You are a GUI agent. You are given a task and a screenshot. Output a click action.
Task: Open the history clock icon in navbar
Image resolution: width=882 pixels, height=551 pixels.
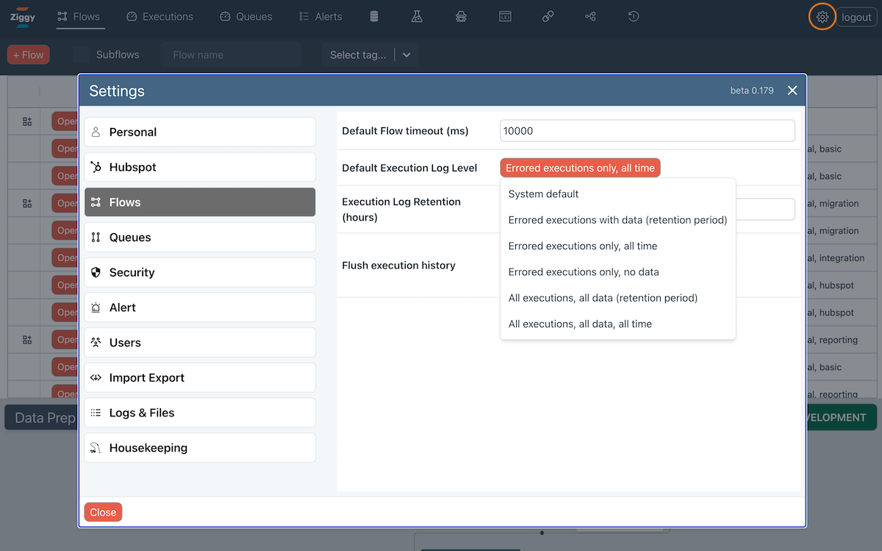[x=634, y=16]
